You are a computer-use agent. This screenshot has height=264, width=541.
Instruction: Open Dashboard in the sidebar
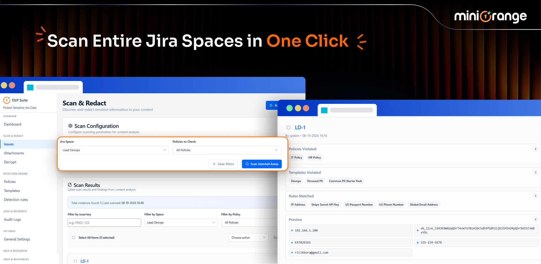[13, 124]
